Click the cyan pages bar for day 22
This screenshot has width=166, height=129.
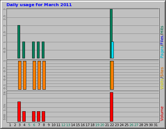[x=113, y=50]
